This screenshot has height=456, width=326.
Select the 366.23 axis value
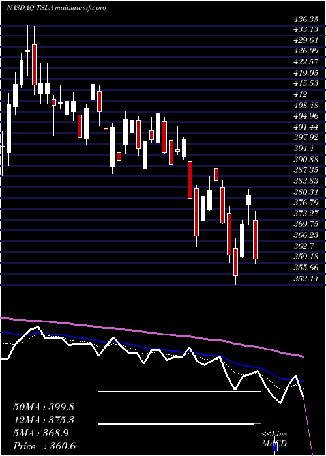306,235
